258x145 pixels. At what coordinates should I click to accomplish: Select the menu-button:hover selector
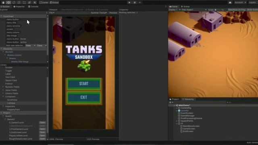[x=16, y=39]
